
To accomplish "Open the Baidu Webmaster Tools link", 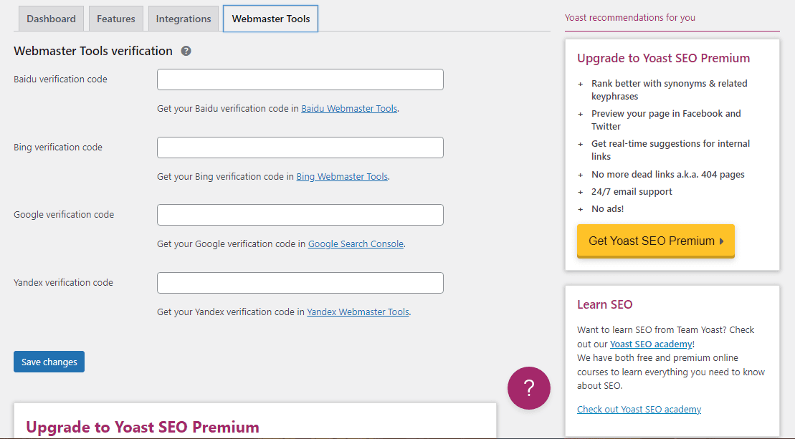I will [349, 108].
